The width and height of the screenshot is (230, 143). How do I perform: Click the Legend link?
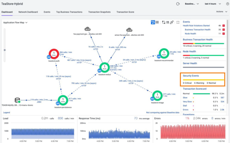pyautogui.click(x=6, y=112)
